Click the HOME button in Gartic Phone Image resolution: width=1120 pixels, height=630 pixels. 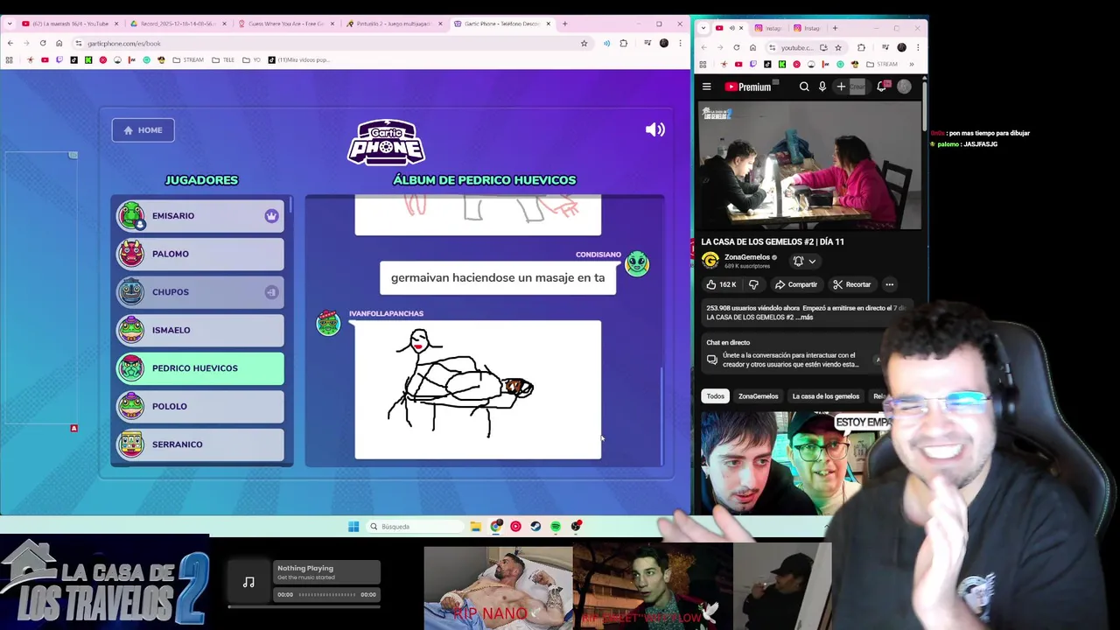coord(143,130)
